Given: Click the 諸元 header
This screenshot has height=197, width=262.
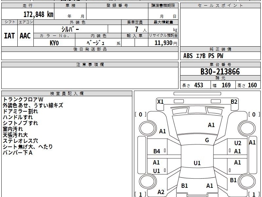Looking at the screenshot, I should [x=220, y=78].
